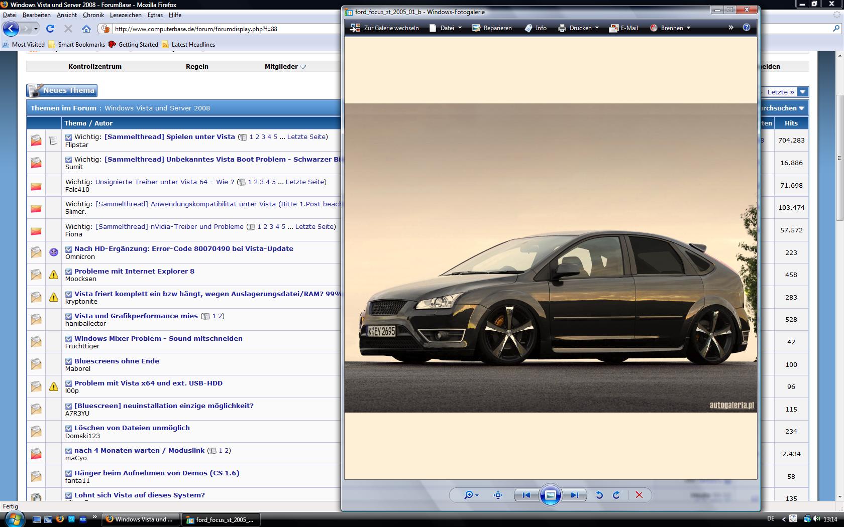Toggle checkbox for Löschen von Dateien unmöglich

click(69, 428)
